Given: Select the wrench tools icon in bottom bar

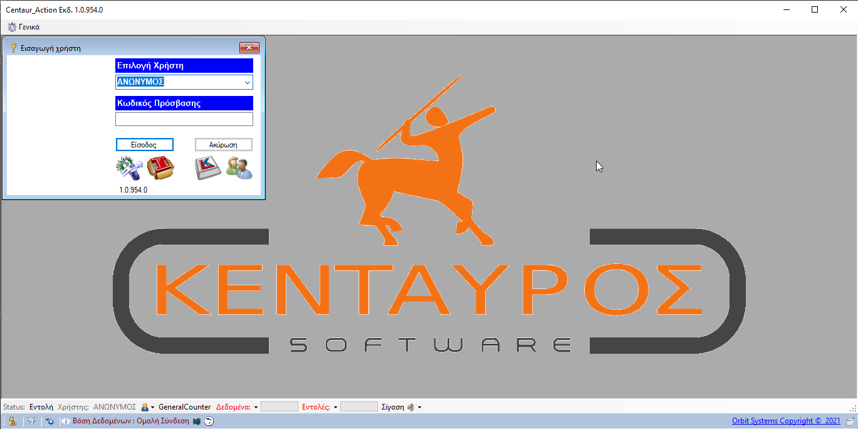Looking at the screenshot, I should [30, 421].
